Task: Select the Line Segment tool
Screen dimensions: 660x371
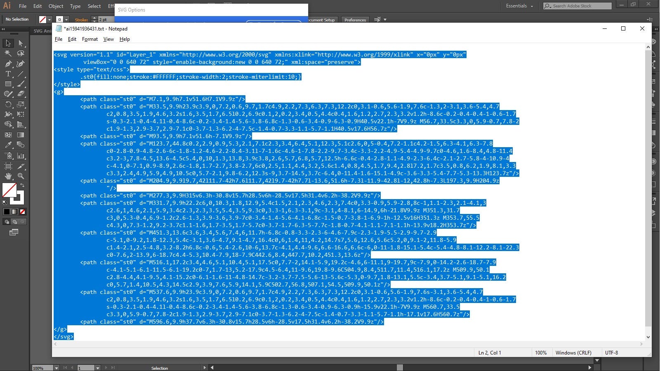Action: coord(21,74)
